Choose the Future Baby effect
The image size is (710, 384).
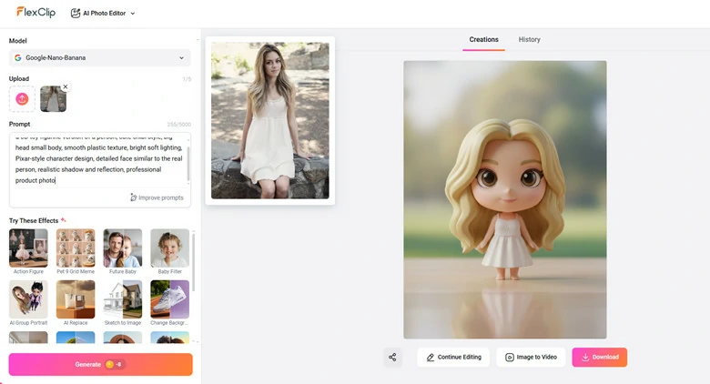coord(123,251)
